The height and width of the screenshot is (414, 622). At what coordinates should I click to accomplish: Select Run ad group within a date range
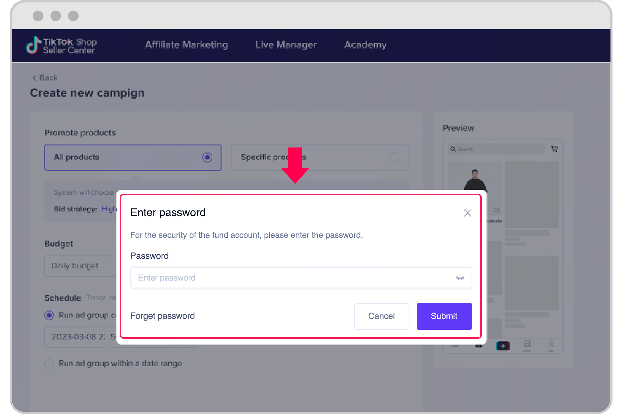click(x=49, y=363)
